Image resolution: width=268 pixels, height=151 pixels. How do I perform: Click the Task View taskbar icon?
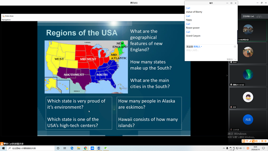pyautogui.click(x=65, y=148)
